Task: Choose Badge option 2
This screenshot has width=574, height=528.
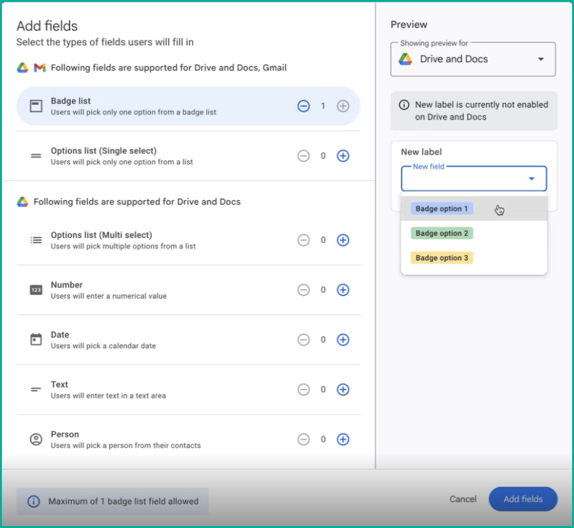Action: [x=442, y=233]
